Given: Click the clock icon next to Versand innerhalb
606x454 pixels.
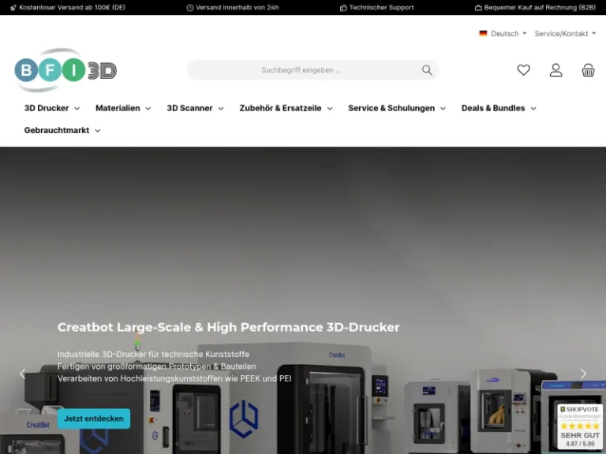Looking at the screenshot, I should [x=189, y=8].
